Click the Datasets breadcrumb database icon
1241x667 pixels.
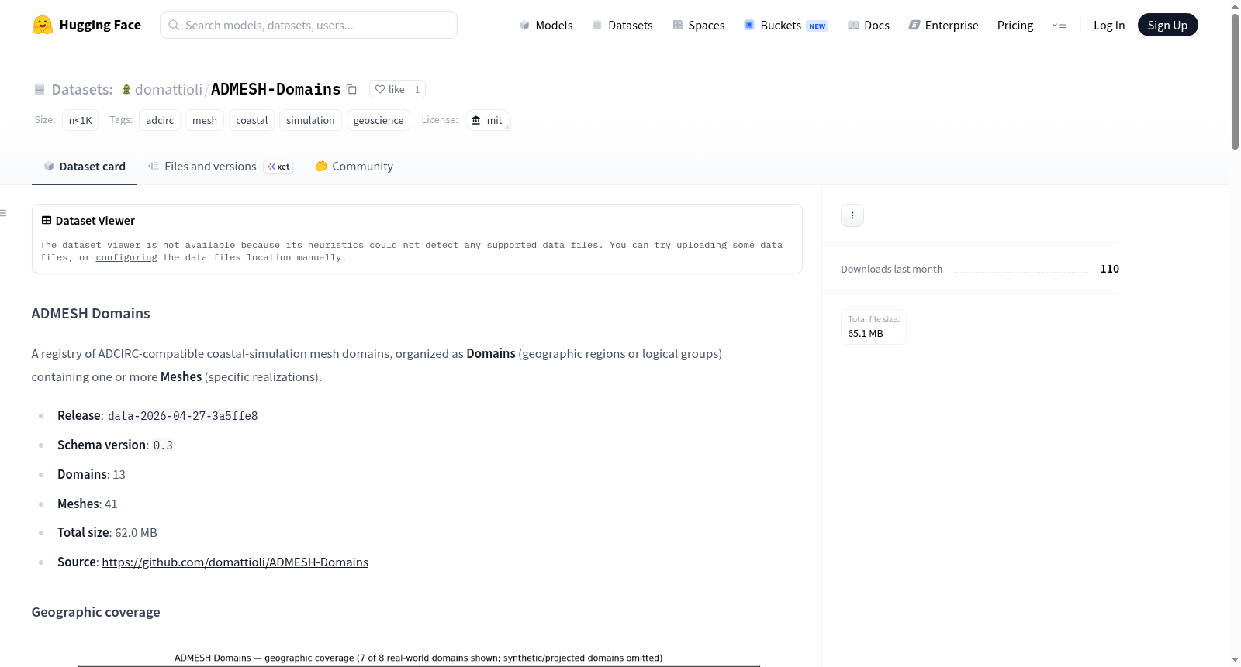[x=40, y=89]
